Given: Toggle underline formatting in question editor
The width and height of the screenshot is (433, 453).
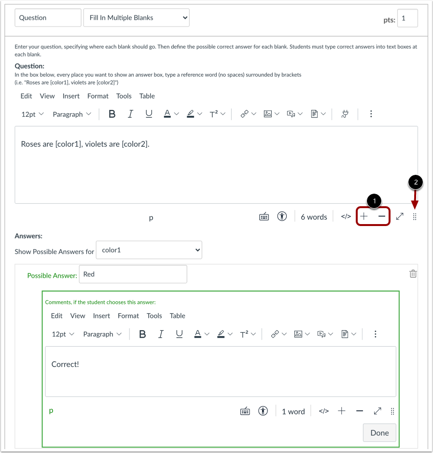Looking at the screenshot, I should coord(149,114).
